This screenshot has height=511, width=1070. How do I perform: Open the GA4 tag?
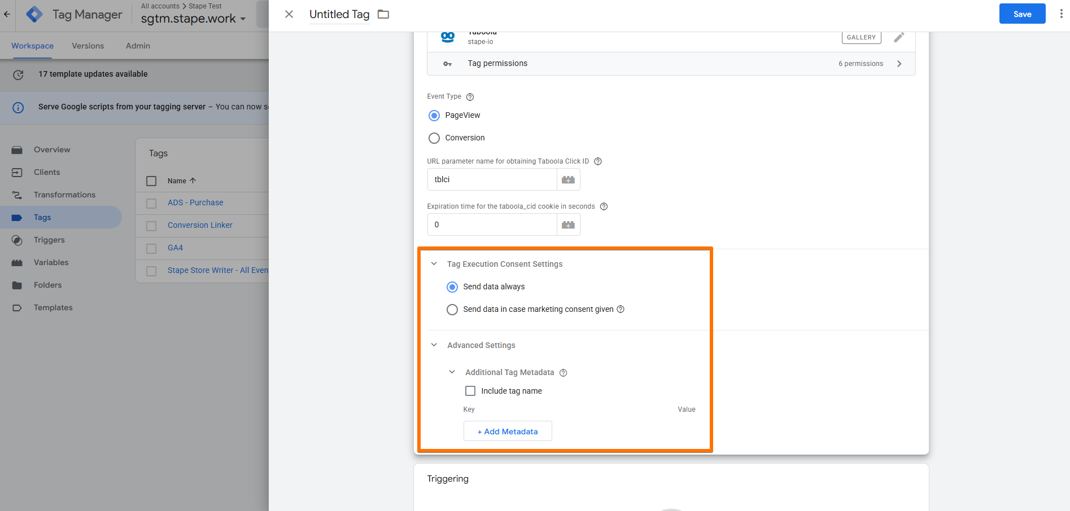175,248
